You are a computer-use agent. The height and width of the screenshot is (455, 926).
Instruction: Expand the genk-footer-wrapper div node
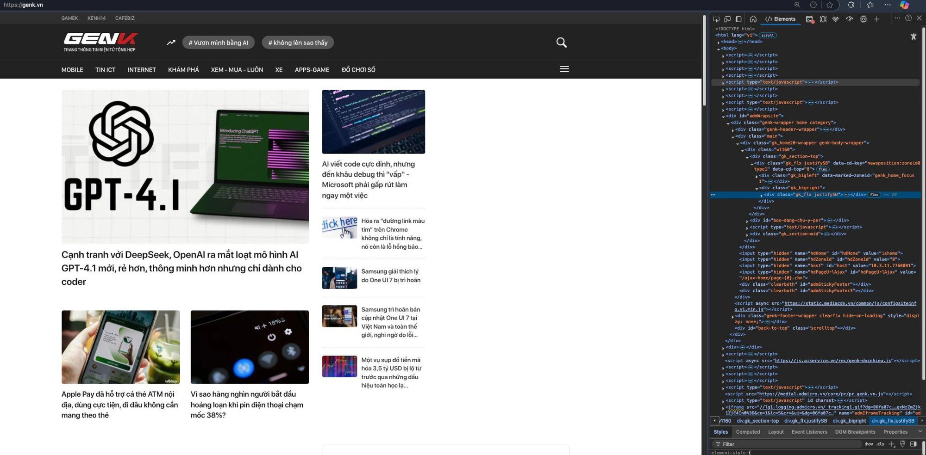tap(733, 316)
